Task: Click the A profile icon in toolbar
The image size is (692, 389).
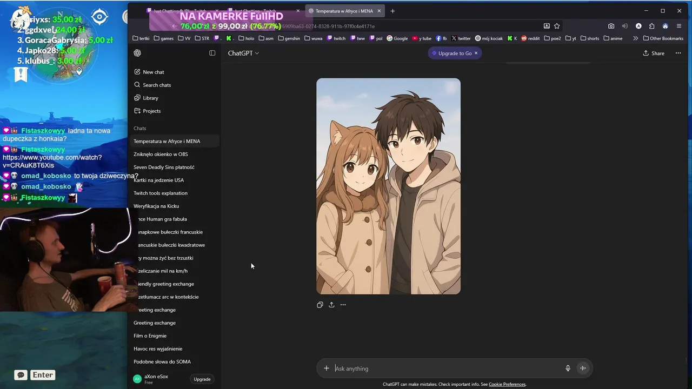Action: pos(638,26)
